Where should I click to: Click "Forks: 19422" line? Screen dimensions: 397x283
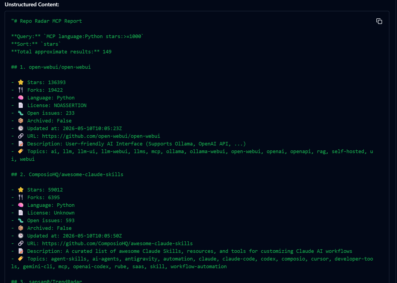click(37, 90)
